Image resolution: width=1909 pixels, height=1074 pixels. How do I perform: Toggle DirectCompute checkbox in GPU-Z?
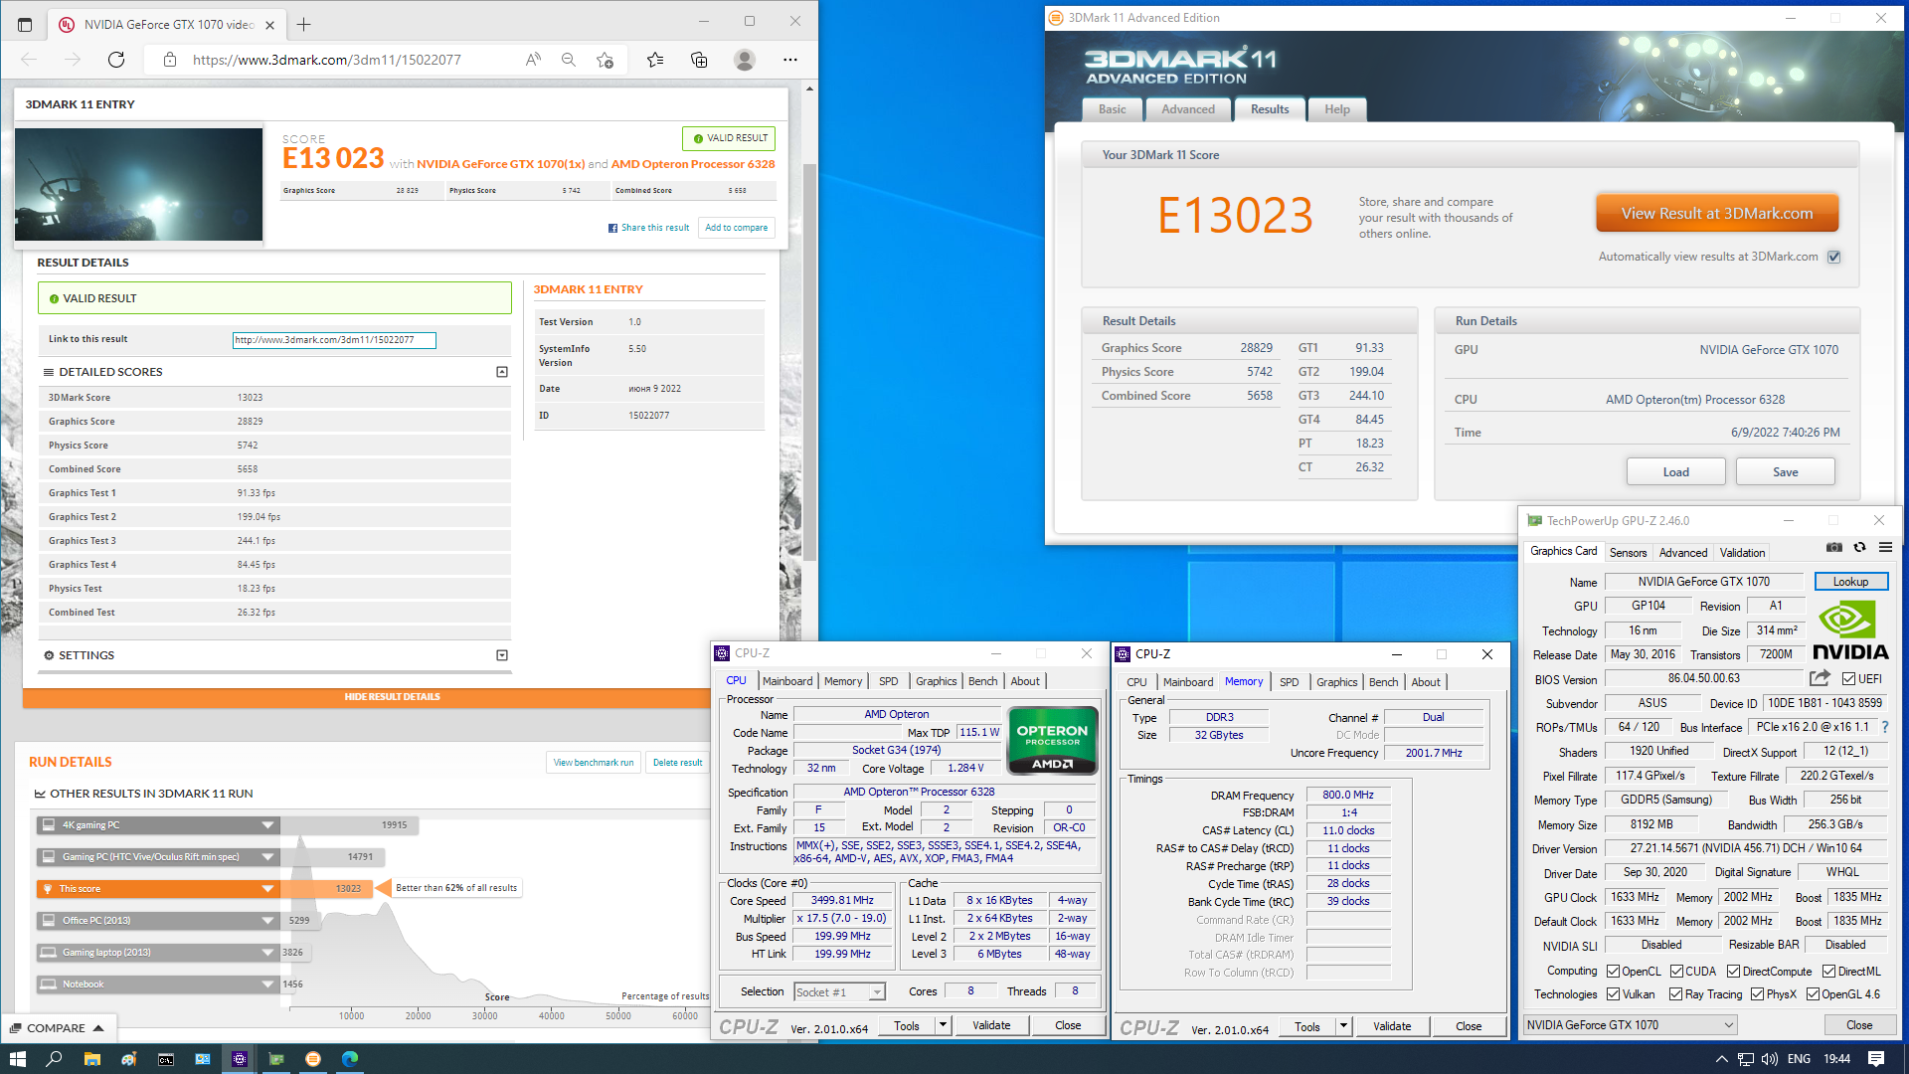pyautogui.click(x=1733, y=972)
